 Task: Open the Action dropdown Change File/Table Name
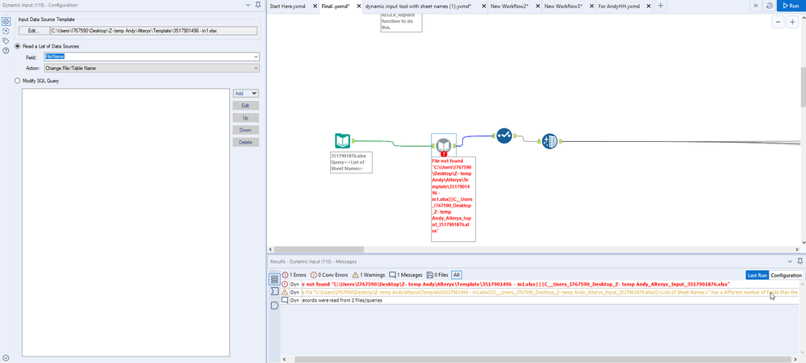pyautogui.click(x=152, y=68)
